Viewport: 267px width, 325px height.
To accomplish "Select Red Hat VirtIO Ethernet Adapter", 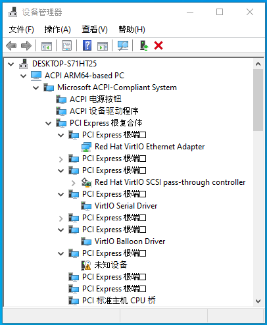I will click(150, 147).
